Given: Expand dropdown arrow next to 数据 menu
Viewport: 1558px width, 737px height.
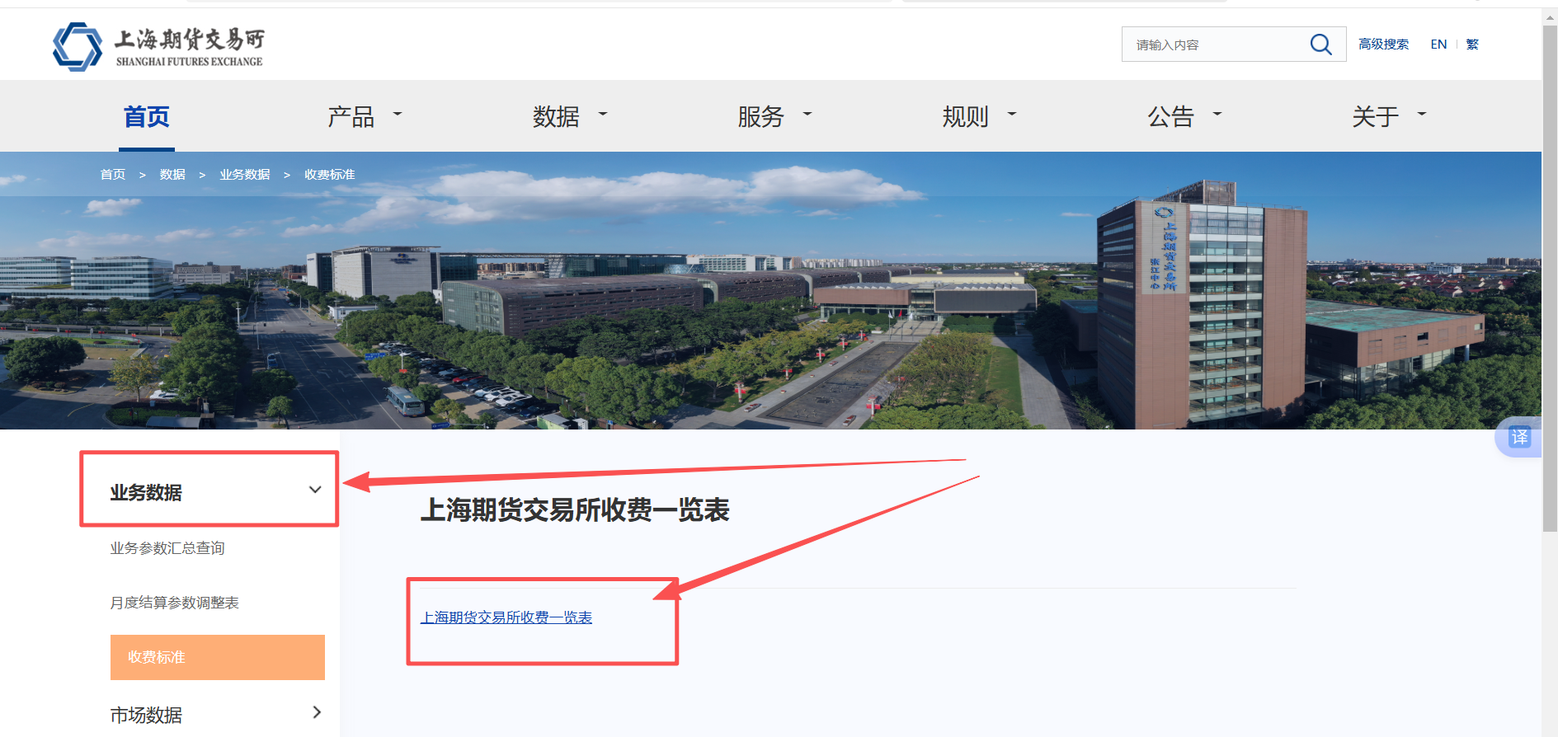Looking at the screenshot, I should point(603,114).
